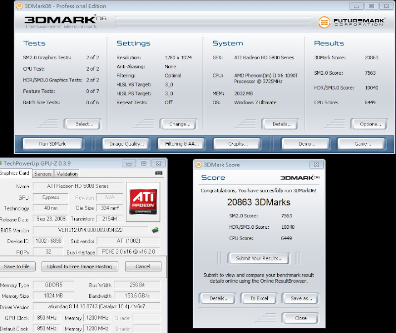The image size is (396, 333).
Task: Open Image Quality... tool
Action: (126, 144)
